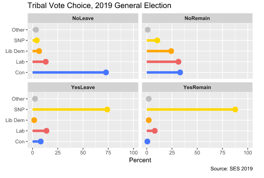264x178 pixels.
Task: Click the Lab point in NoRemain panel
Action: (x=179, y=62)
